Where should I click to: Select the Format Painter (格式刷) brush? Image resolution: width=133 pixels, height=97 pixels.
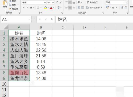[x=10, y=9]
